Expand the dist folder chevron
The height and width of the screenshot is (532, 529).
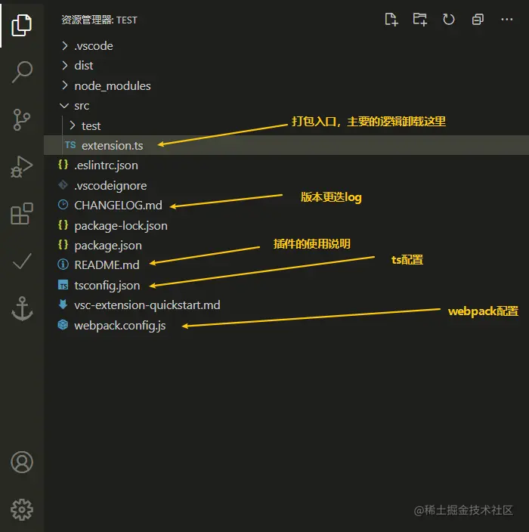pyautogui.click(x=64, y=65)
